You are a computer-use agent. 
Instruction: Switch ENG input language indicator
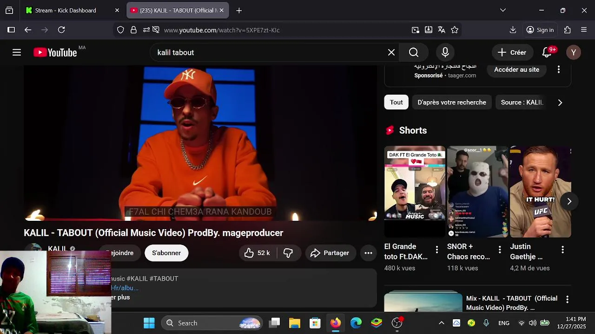[504, 323]
